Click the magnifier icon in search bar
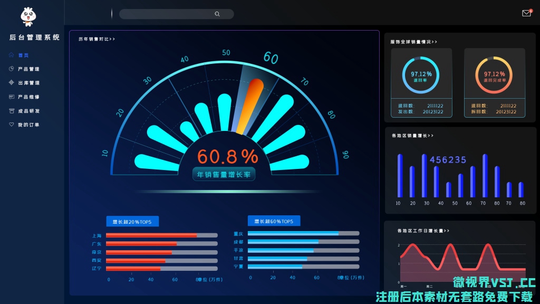540x304 pixels. click(217, 14)
